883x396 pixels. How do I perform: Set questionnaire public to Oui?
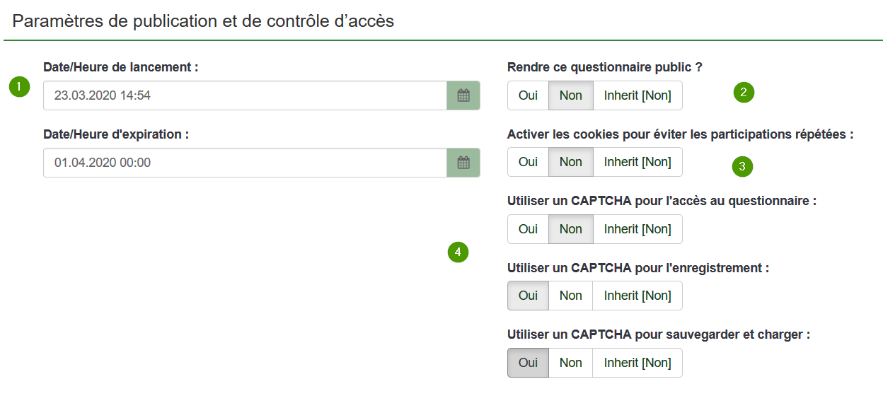(528, 95)
